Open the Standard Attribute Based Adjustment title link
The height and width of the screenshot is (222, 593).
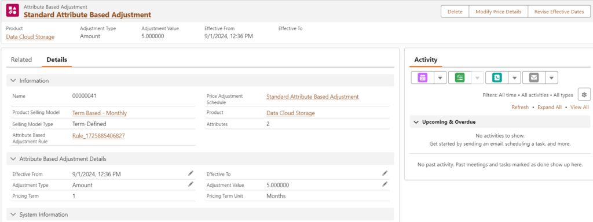[x=87, y=14]
